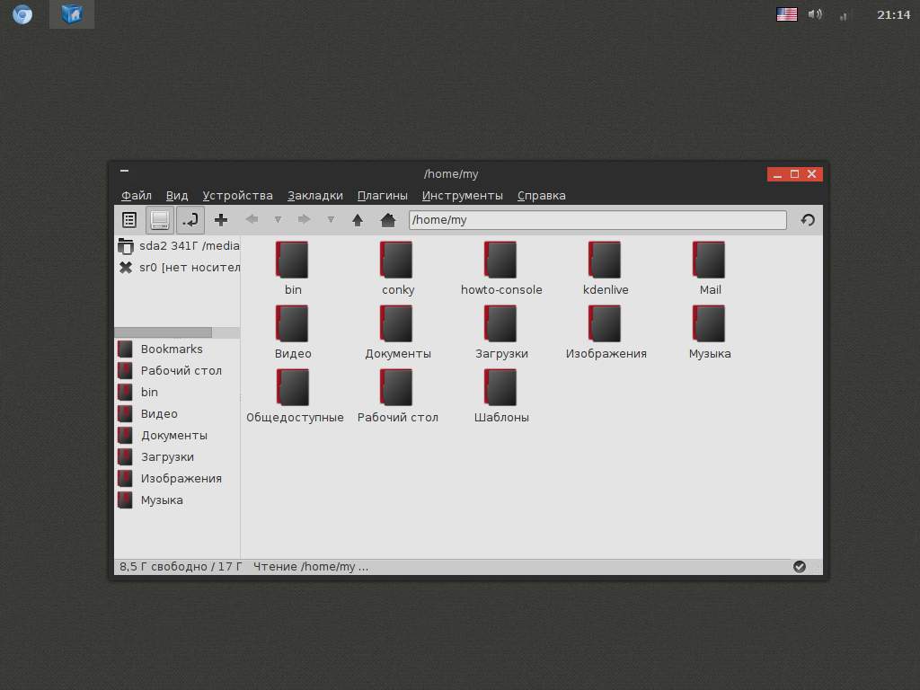The image size is (920, 690).
Task: Select the Рабочий стол folder icon in file pane
Action: click(396, 388)
